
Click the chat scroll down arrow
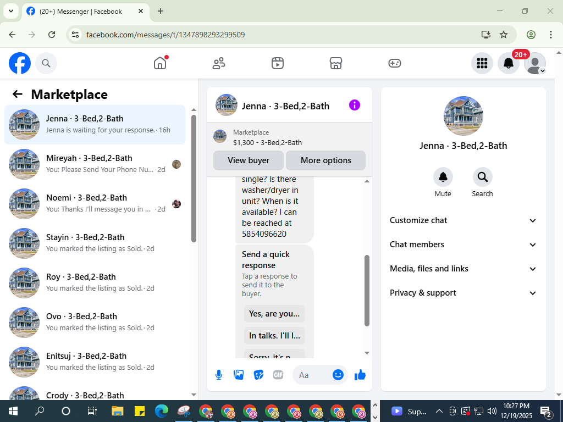pyautogui.click(x=367, y=353)
